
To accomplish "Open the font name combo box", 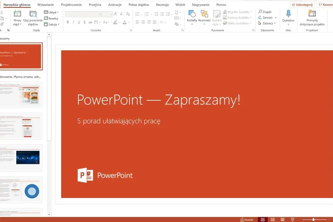I will (83, 14).
